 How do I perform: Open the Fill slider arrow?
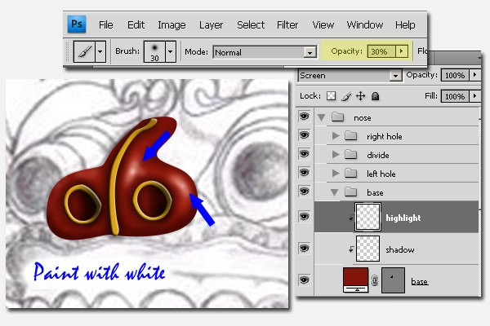[475, 96]
